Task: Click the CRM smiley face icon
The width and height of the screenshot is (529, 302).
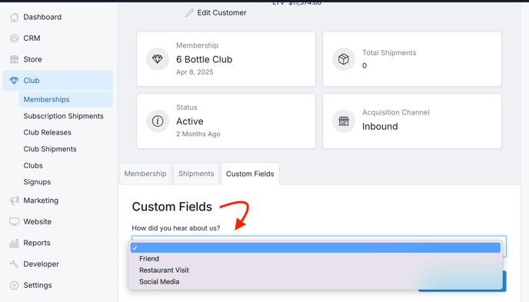Action: [14, 38]
